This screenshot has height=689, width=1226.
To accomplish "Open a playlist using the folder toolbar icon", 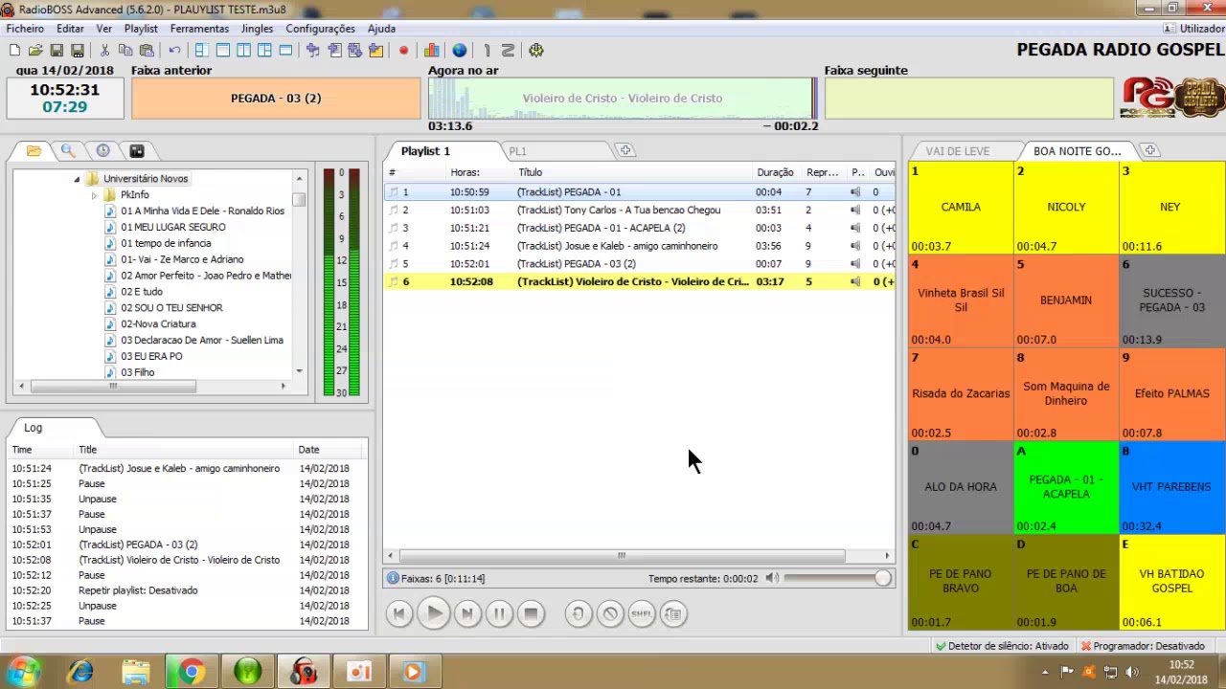I will (35, 51).
